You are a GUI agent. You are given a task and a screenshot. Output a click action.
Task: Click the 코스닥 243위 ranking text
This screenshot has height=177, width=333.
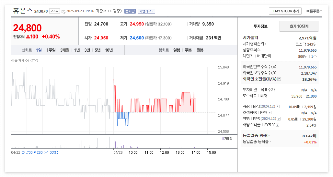306,44
